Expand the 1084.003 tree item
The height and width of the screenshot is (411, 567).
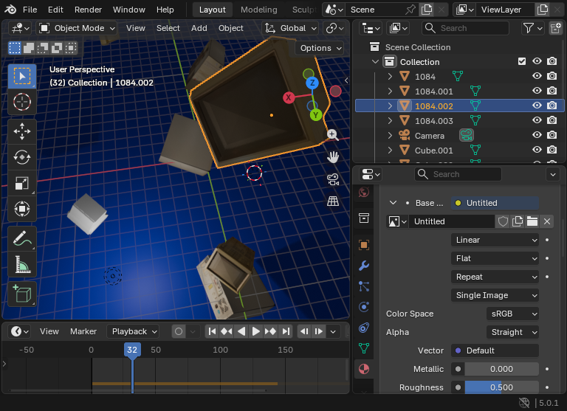point(390,121)
